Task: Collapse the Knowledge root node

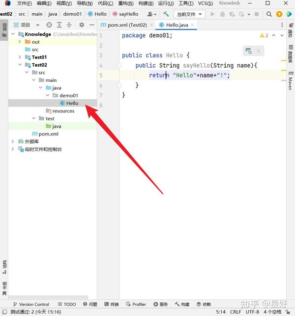Action: click(13, 34)
